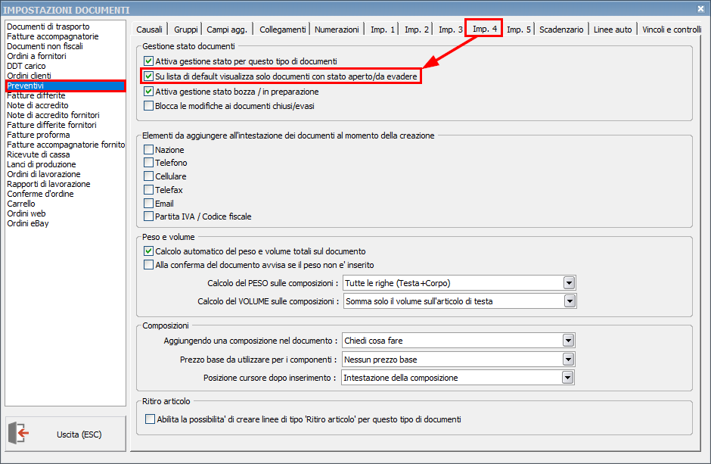Screen dimensions: 711x464
Task: Select Fatture differite fornitori in list
Action: 65,125
